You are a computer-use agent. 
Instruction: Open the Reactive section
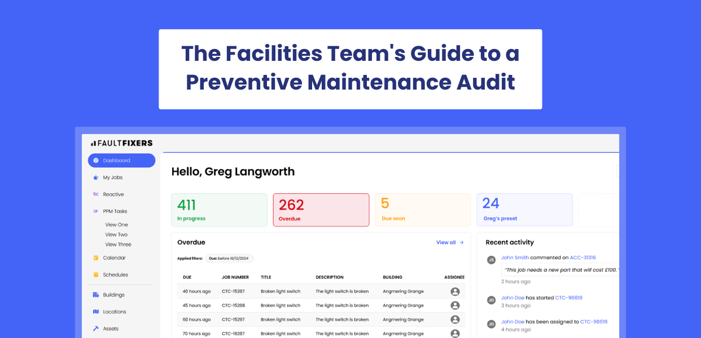[114, 194]
